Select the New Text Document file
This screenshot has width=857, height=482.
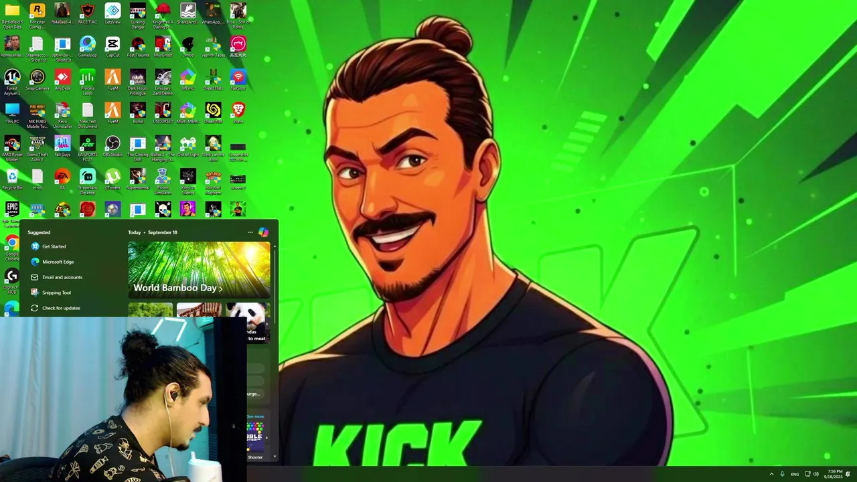point(88,115)
